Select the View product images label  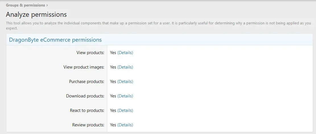[x=84, y=67]
